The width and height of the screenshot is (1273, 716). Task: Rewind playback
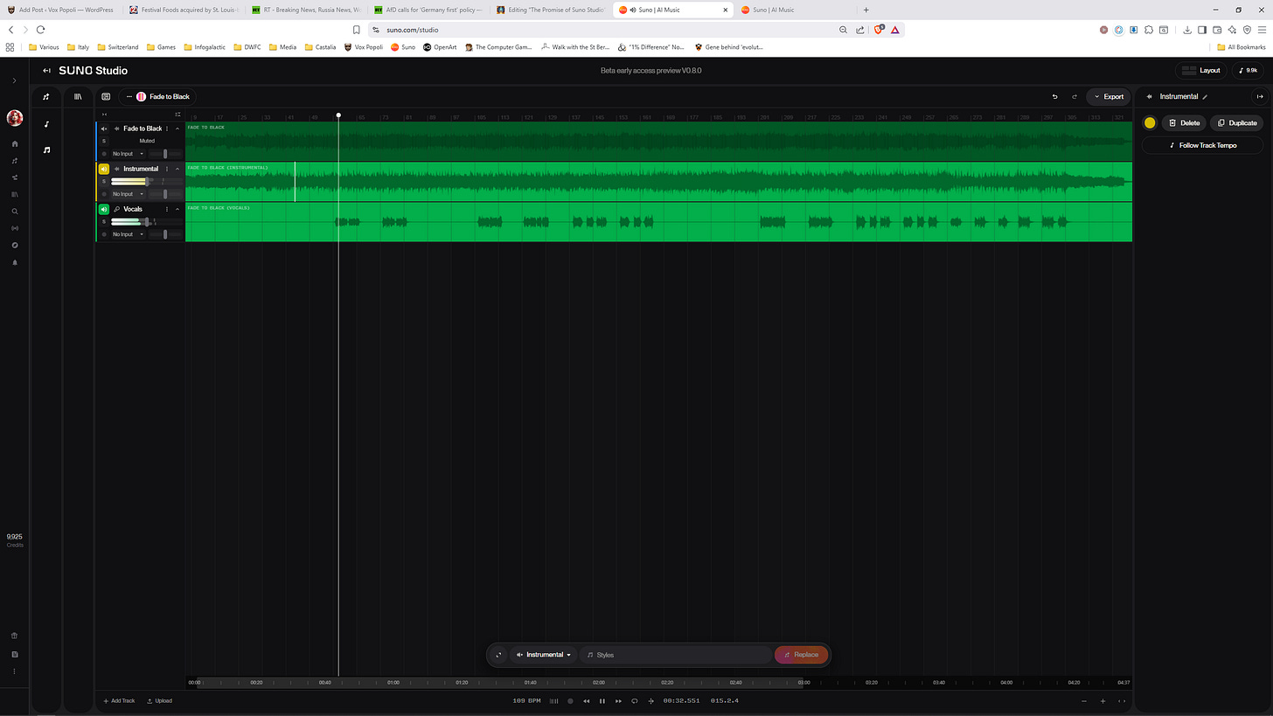[587, 701]
